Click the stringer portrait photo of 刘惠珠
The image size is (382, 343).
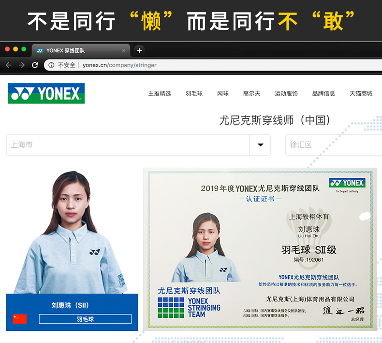(71, 232)
